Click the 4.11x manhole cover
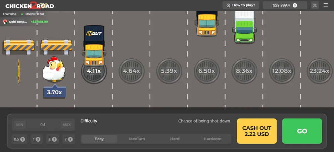The width and height of the screenshot is (334, 152). (94, 72)
